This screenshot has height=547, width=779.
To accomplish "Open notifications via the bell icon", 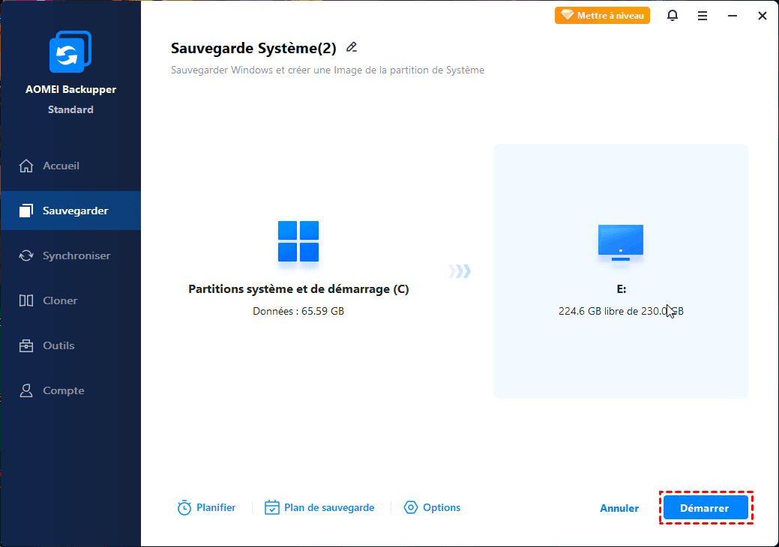I will coord(673,16).
